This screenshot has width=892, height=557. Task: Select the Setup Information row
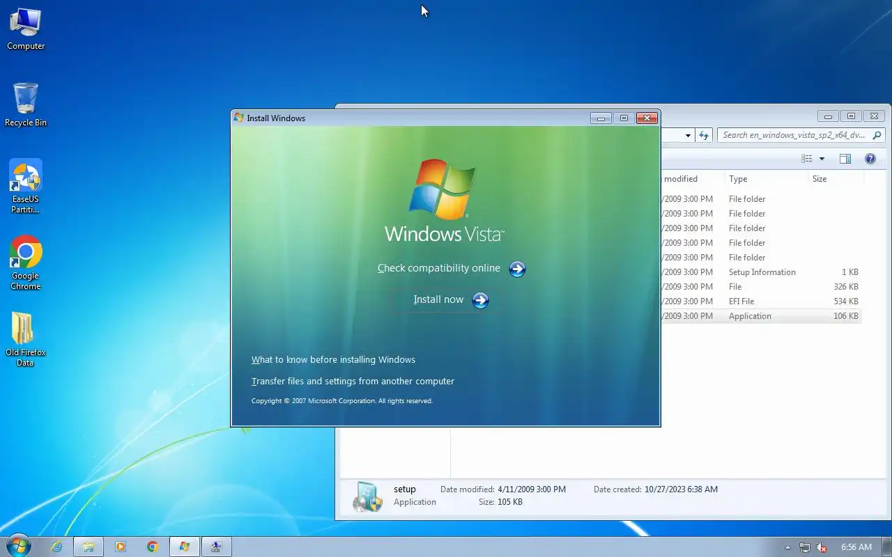[x=760, y=272]
